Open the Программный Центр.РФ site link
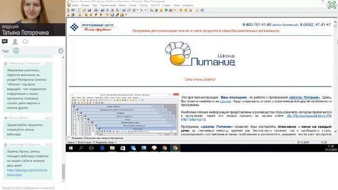Viewport: 338px width, 190px height. click(x=309, y=116)
